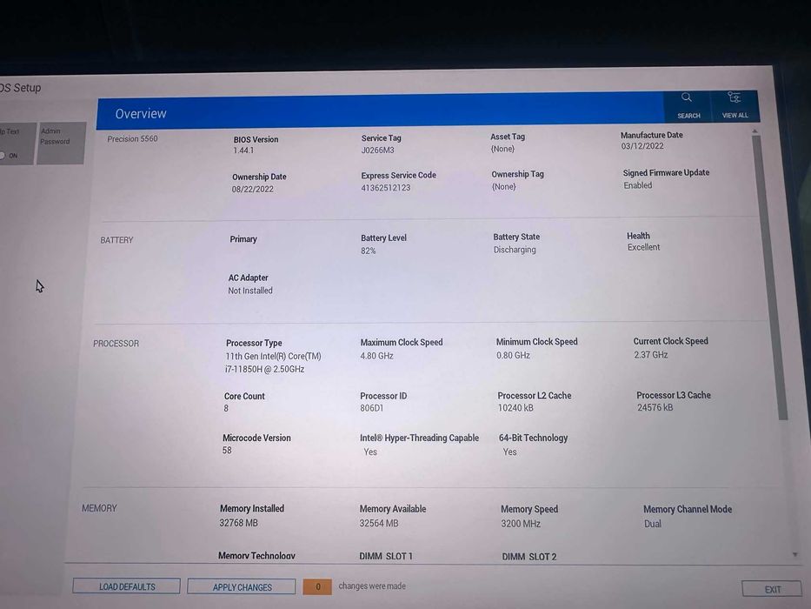Click the Load Defaults button
The width and height of the screenshot is (811, 609).
pyautogui.click(x=127, y=586)
